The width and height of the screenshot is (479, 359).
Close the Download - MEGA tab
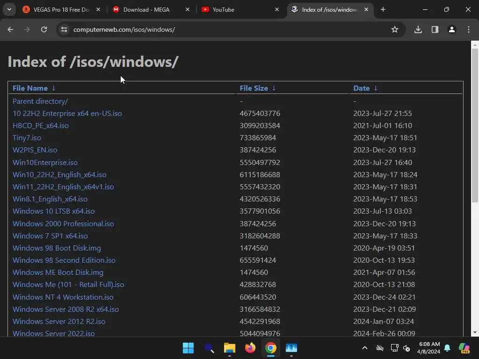[188, 9]
